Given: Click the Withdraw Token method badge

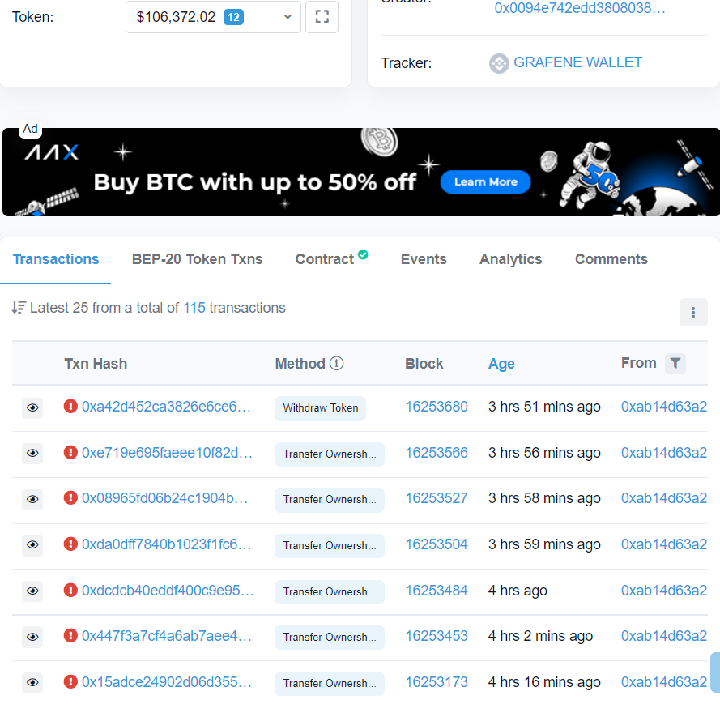Looking at the screenshot, I should [x=320, y=408].
